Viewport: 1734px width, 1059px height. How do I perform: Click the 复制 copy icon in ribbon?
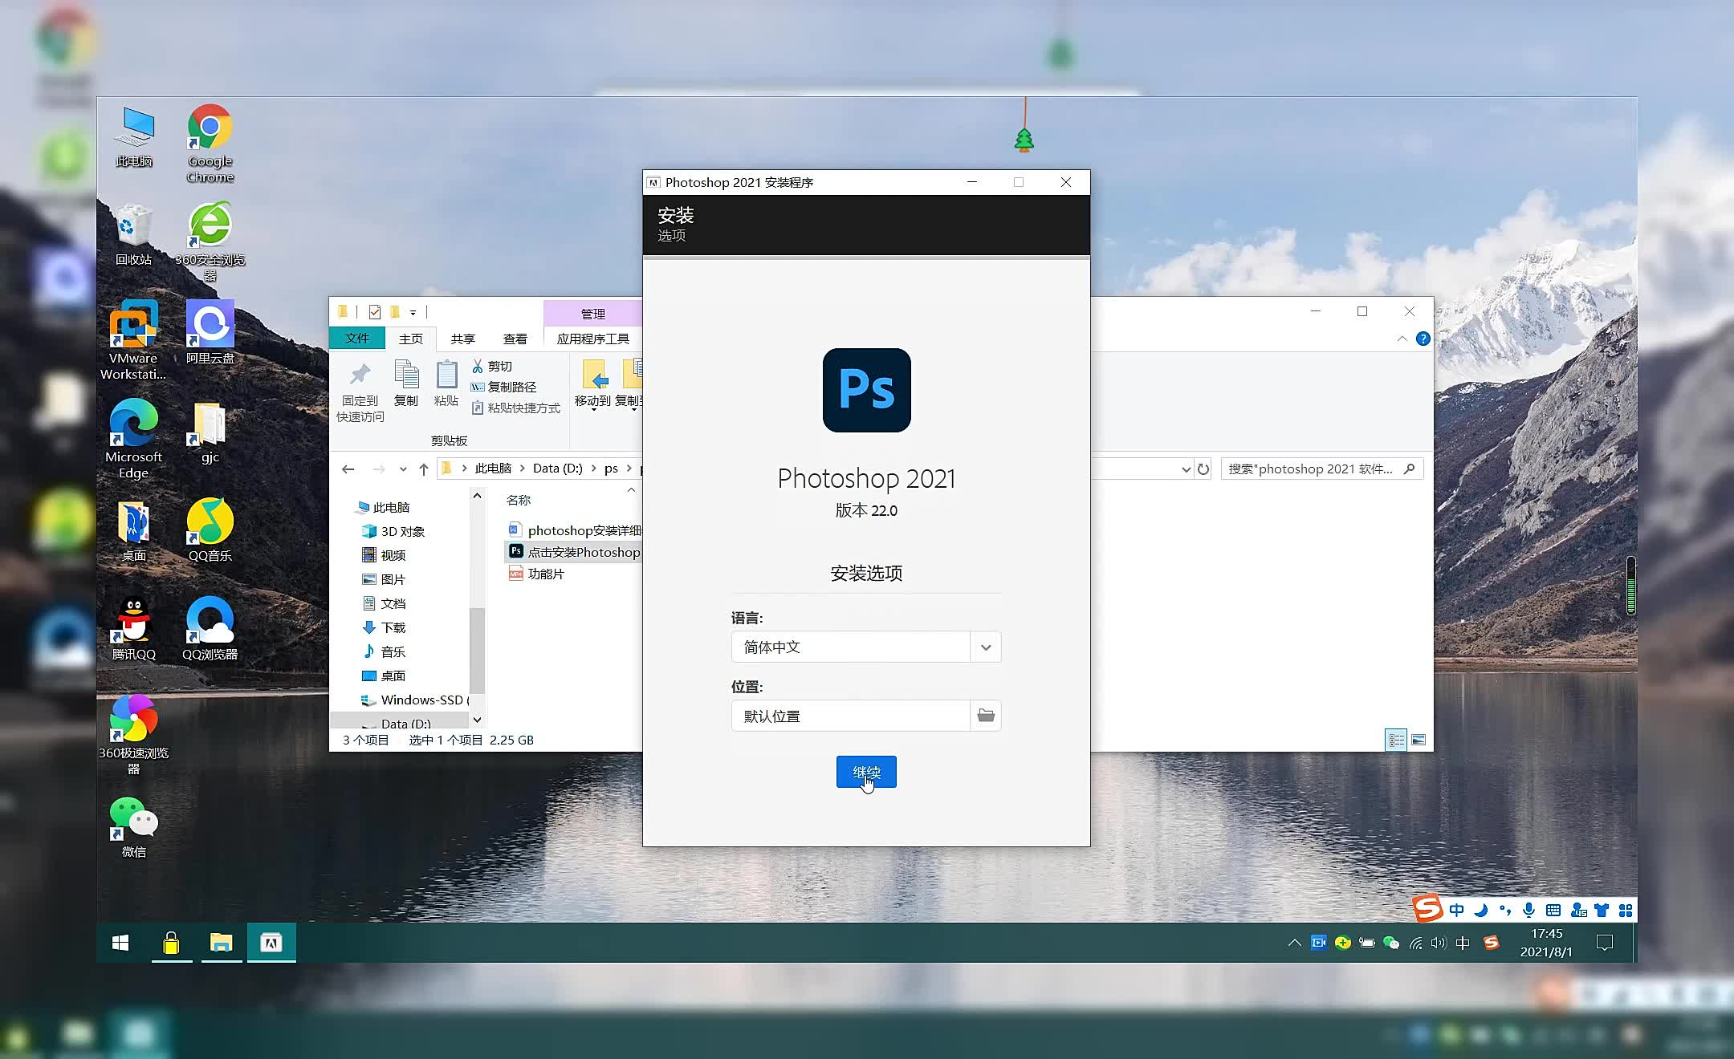pyautogui.click(x=406, y=383)
